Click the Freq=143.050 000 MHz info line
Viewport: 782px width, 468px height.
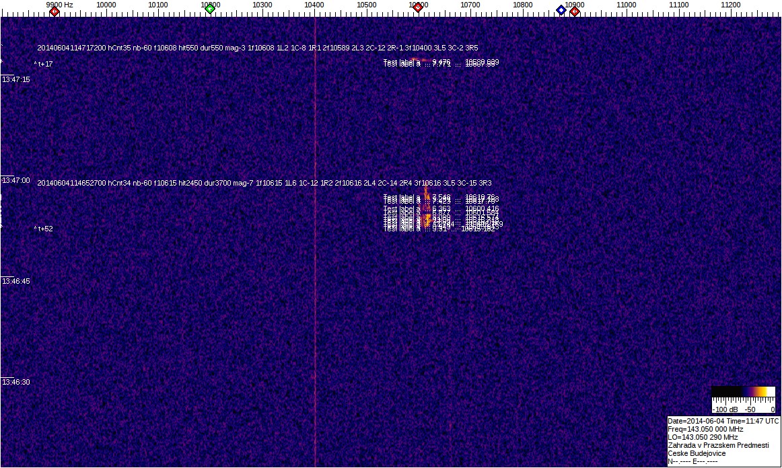pyautogui.click(x=705, y=429)
